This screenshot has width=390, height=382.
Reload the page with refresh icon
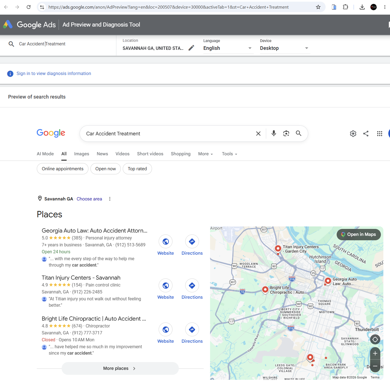click(28, 7)
